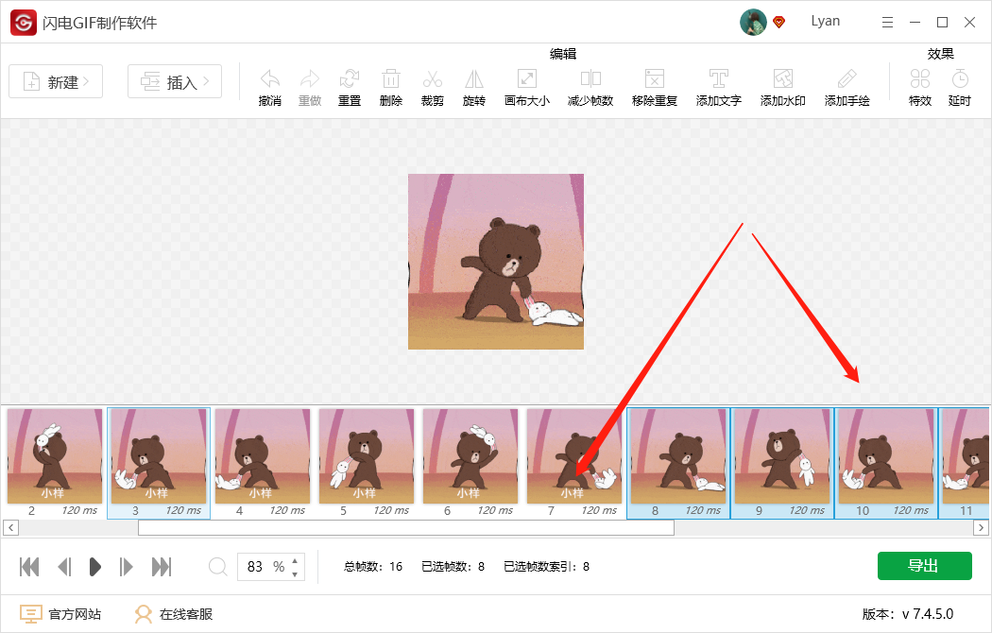This screenshot has width=992, height=633.
Task: Open the 新建 (new) dropdown button
Action: 56,81
